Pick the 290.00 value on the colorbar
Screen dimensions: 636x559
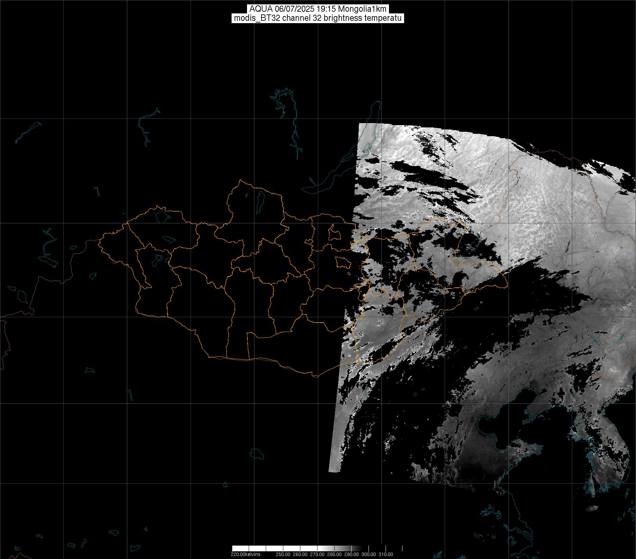[352, 554]
